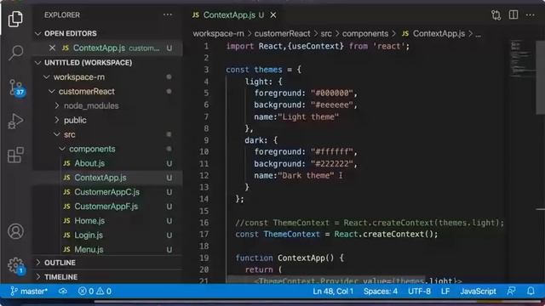This screenshot has width=545, height=306.
Task: Open Menu.js file
Action: [x=108, y=249]
